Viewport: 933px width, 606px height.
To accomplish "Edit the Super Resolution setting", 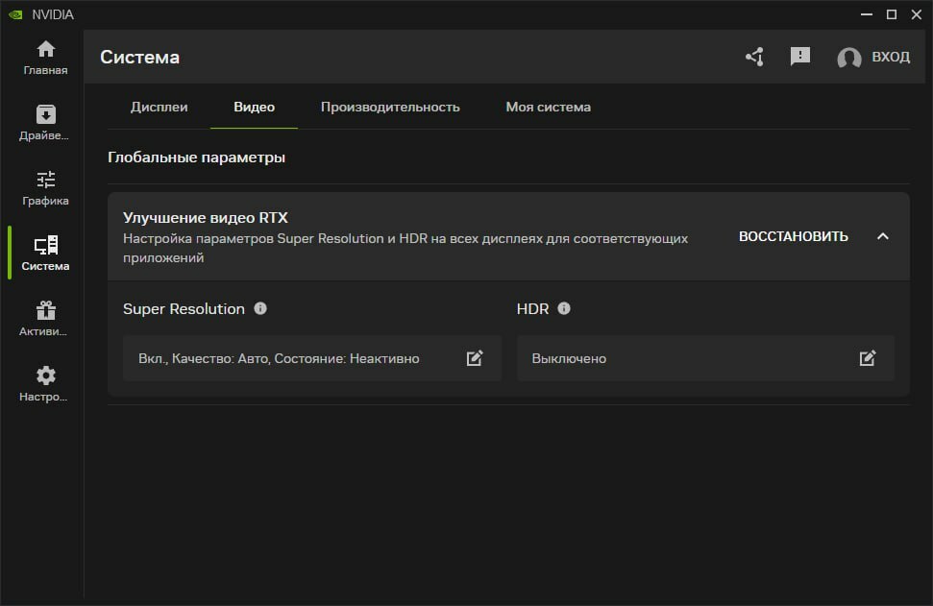I will pos(475,358).
